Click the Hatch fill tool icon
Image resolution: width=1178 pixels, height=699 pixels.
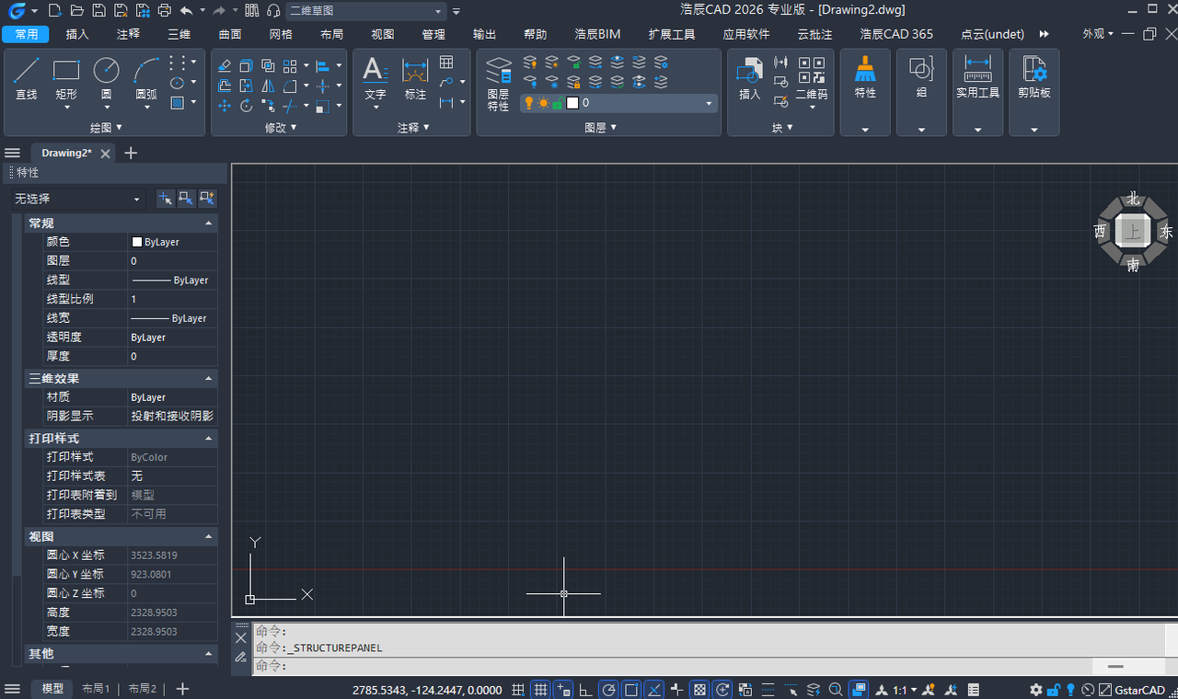pyautogui.click(x=178, y=103)
